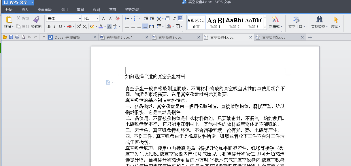Toggle character shading button
Screen dimensions: 351x166
109,26
